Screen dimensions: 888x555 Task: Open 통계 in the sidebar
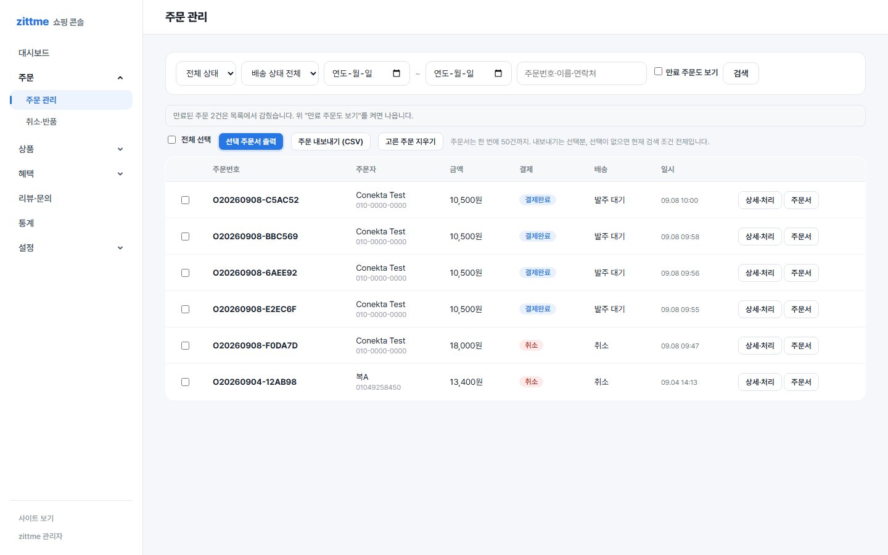(71, 223)
